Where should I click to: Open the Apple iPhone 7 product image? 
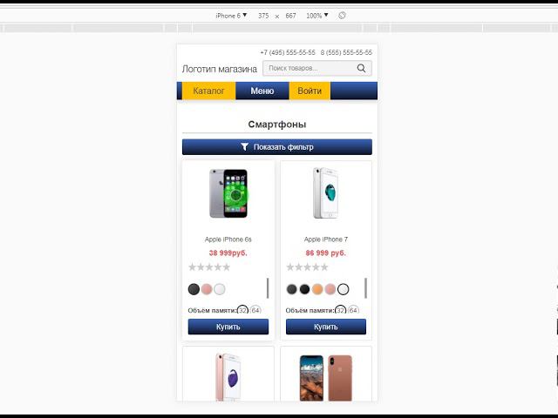(325, 193)
